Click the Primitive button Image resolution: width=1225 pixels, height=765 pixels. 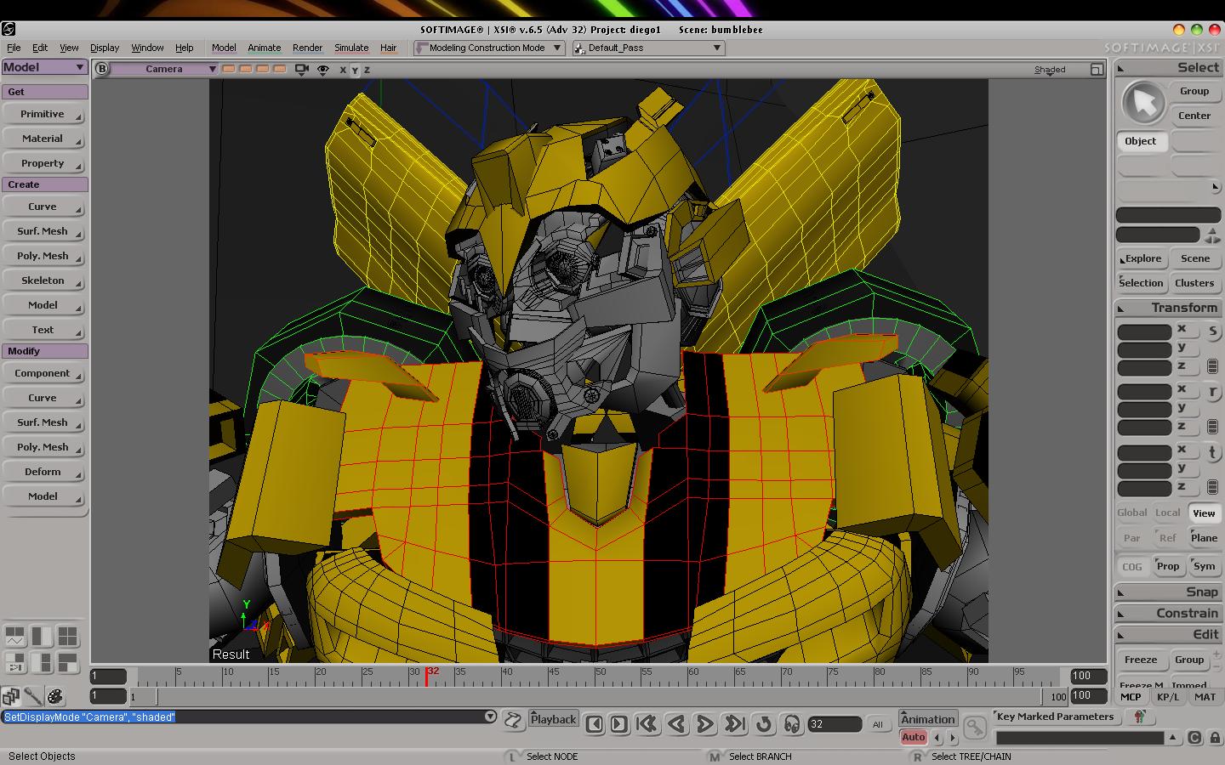[43, 114]
